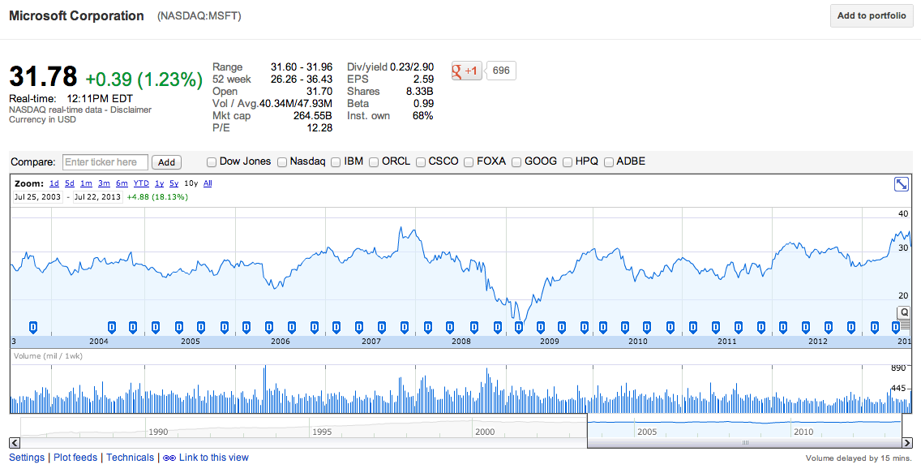This screenshot has width=921, height=473.
Task: Select the 10y zoom option
Action: (191, 183)
